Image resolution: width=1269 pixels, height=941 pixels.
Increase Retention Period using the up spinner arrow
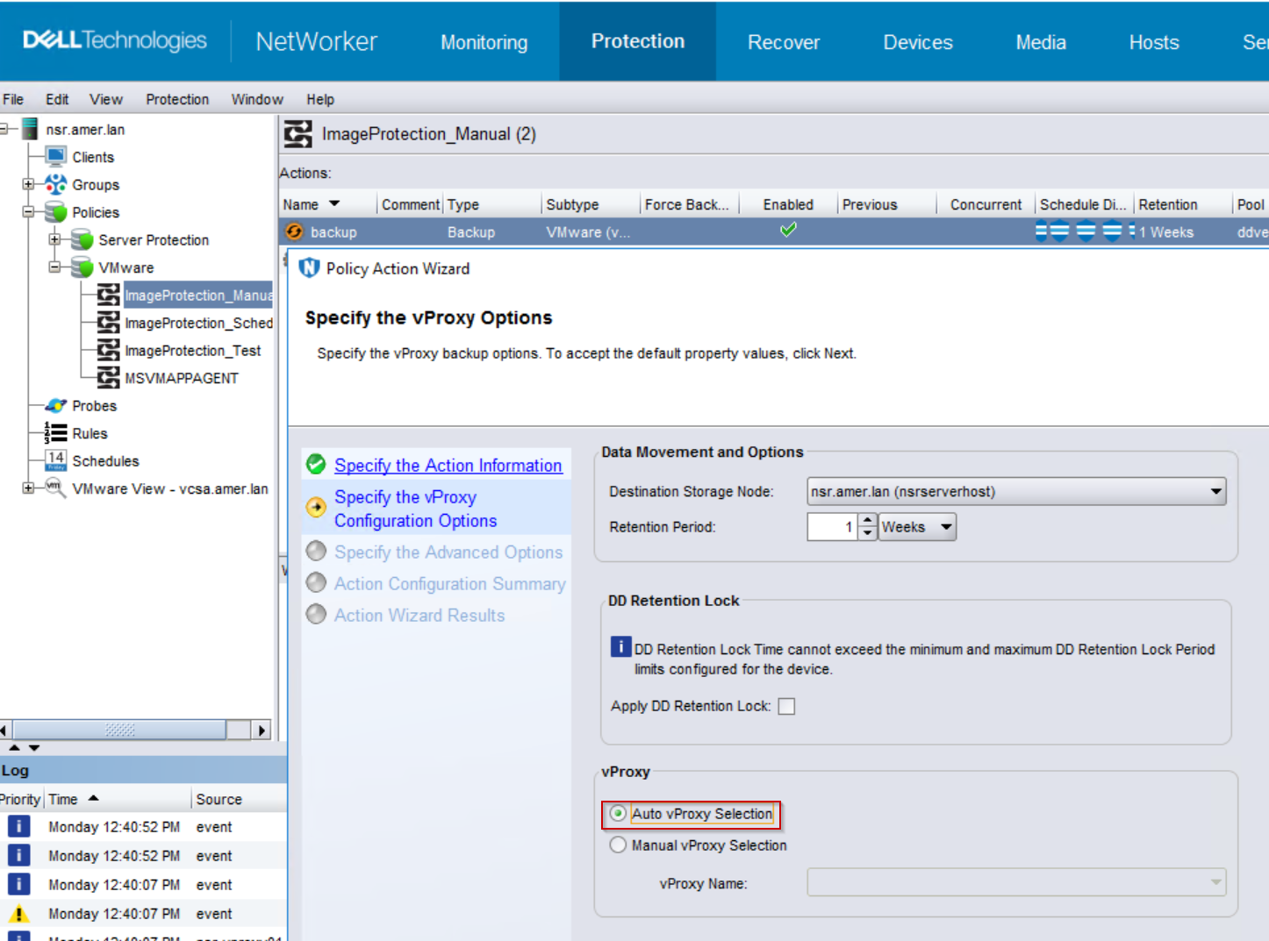click(x=867, y=521)
